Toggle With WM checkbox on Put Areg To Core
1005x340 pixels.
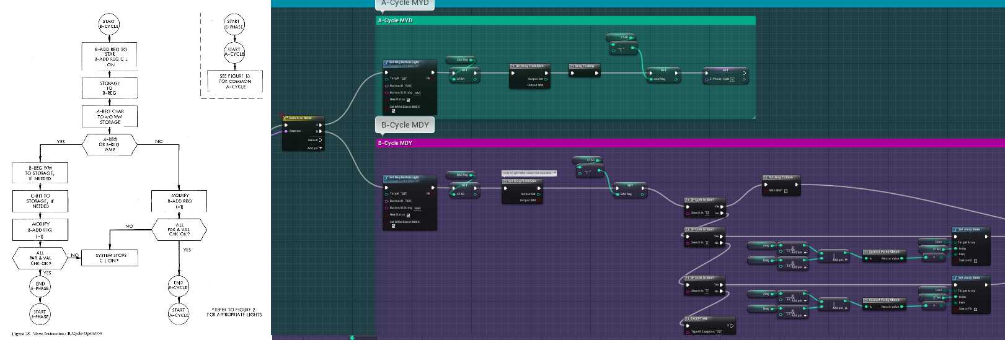click(786, 191)
